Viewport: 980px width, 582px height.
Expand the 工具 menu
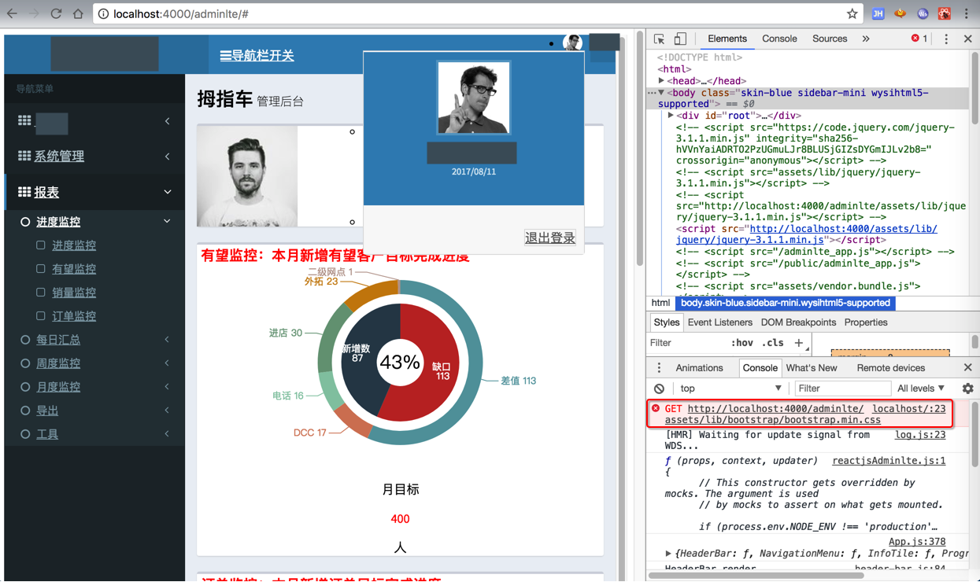[x=94, y=434]
